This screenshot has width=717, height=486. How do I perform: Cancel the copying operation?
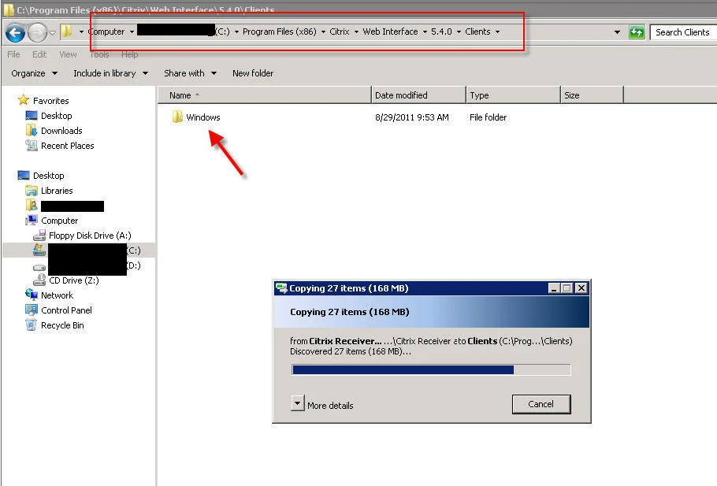click(x=541, y=404)
